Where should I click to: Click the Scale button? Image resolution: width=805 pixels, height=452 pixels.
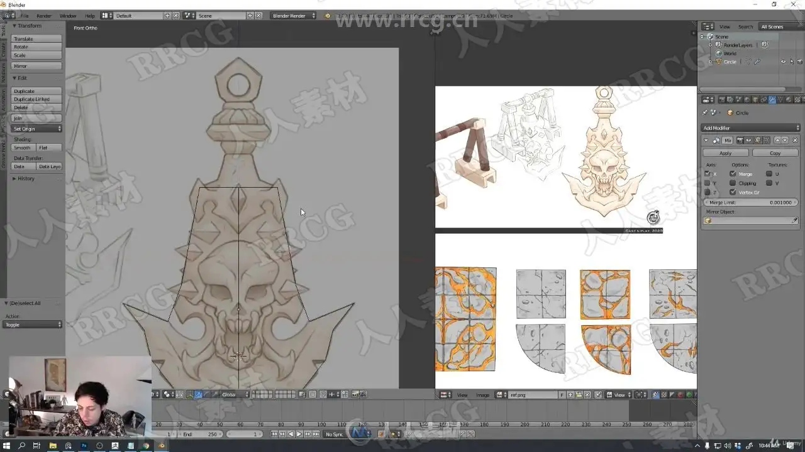(x=37, y=55)
